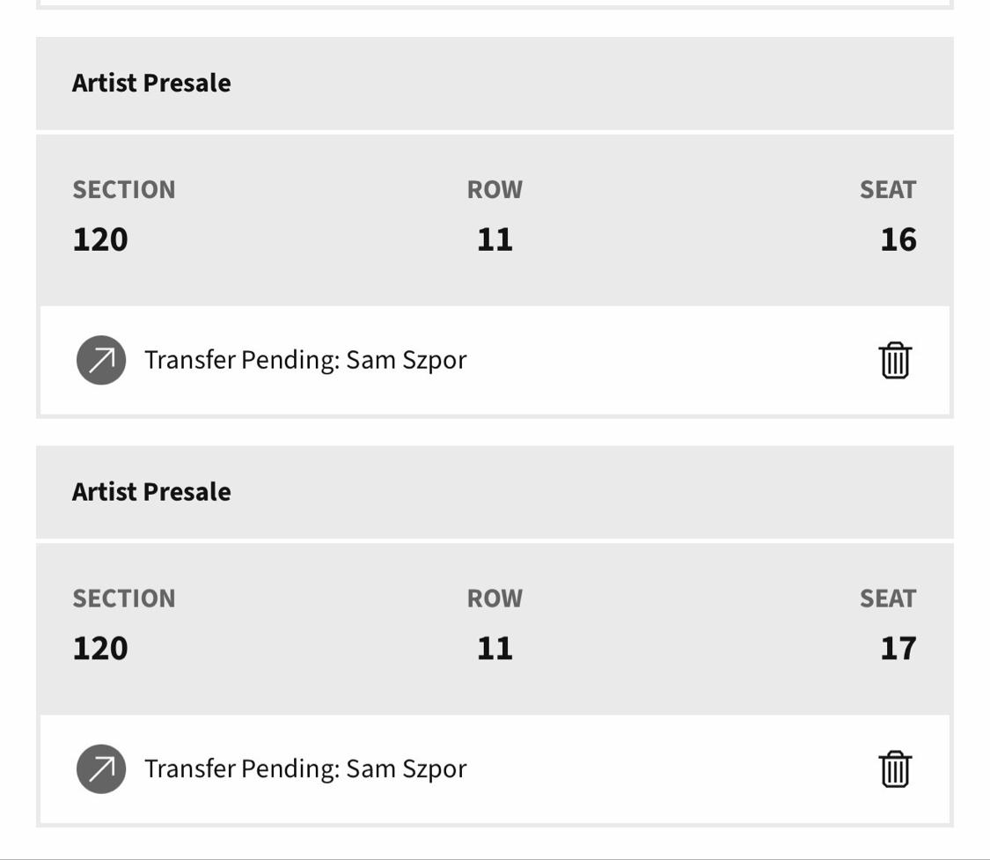Select section 120 on the seat 17 ticket

pyautogui.click(x=100, y=649)
